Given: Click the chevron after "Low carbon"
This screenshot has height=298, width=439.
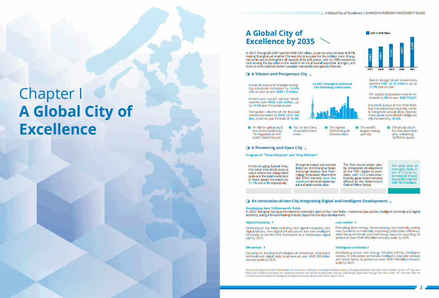Looking at the screenshot, I should coord(356,222).
